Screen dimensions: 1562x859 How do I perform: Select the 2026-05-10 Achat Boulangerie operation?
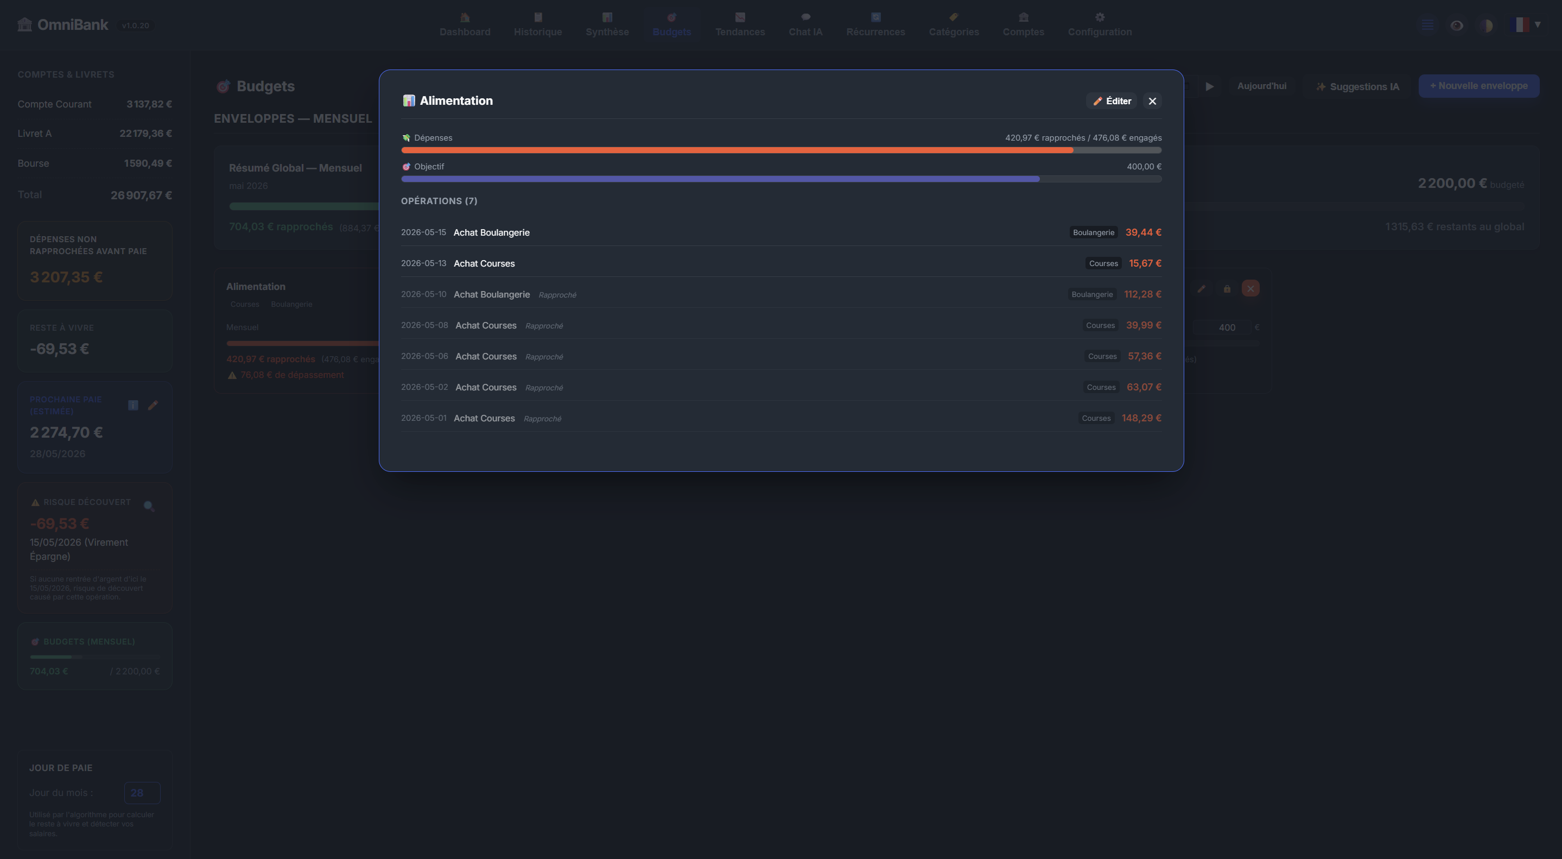point(781,294)
